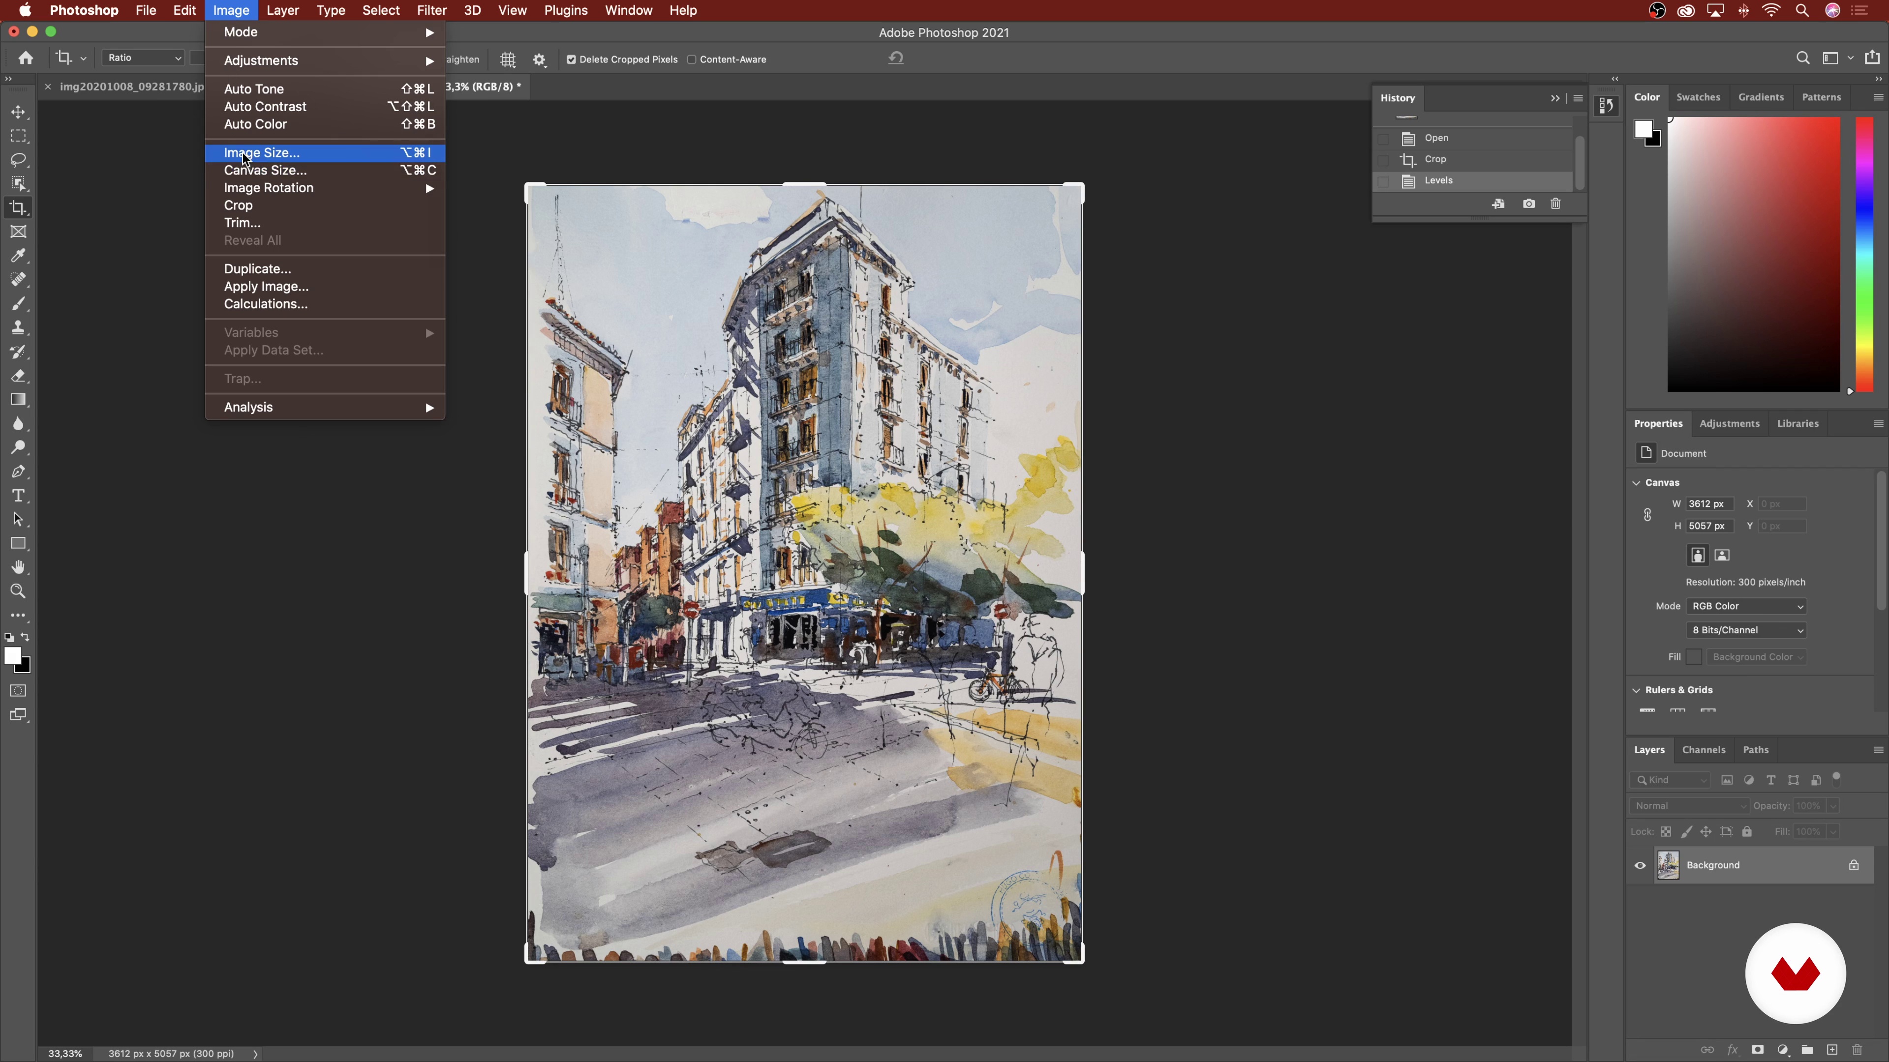
Task: Select the Frame tool
Action: pyautogui.click(x=18, y=232)
